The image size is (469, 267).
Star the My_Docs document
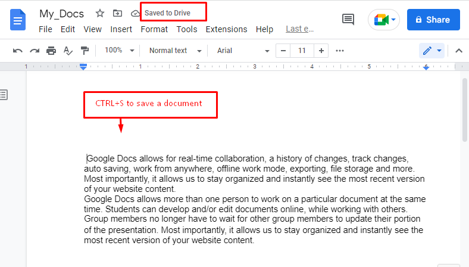100,13
